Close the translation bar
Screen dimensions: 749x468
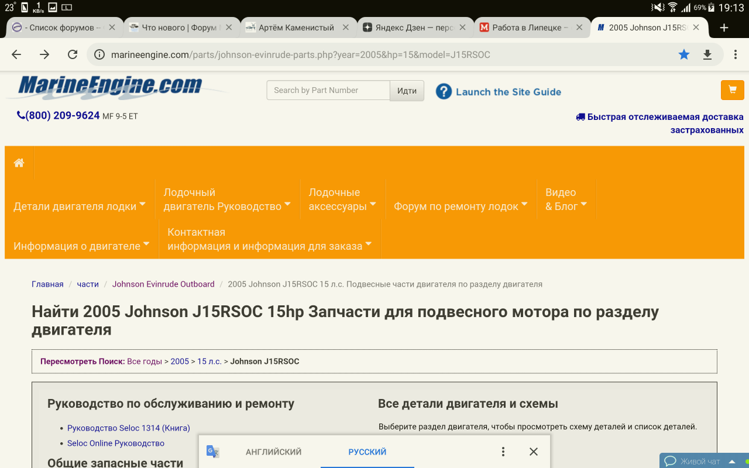(533, 452)
